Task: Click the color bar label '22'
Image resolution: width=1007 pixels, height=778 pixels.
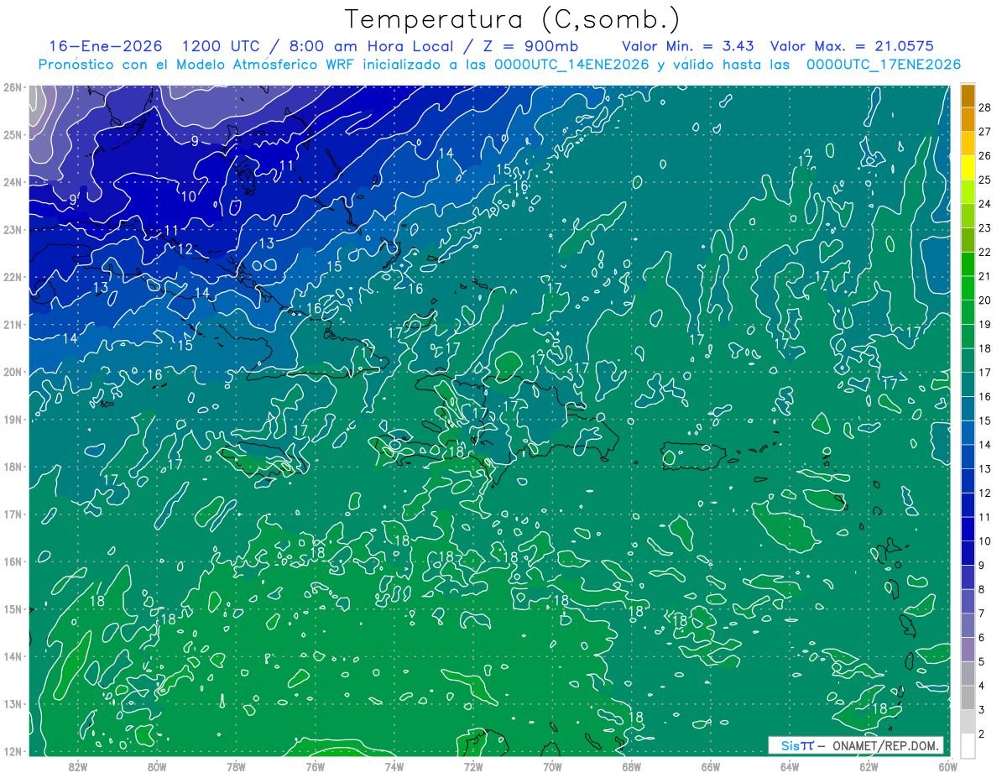Action: (984, 253)
